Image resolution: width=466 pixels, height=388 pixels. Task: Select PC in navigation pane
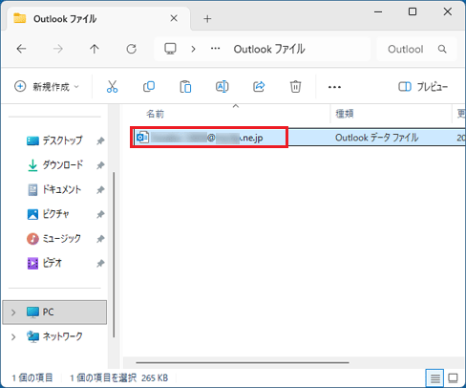pos(54,313)
